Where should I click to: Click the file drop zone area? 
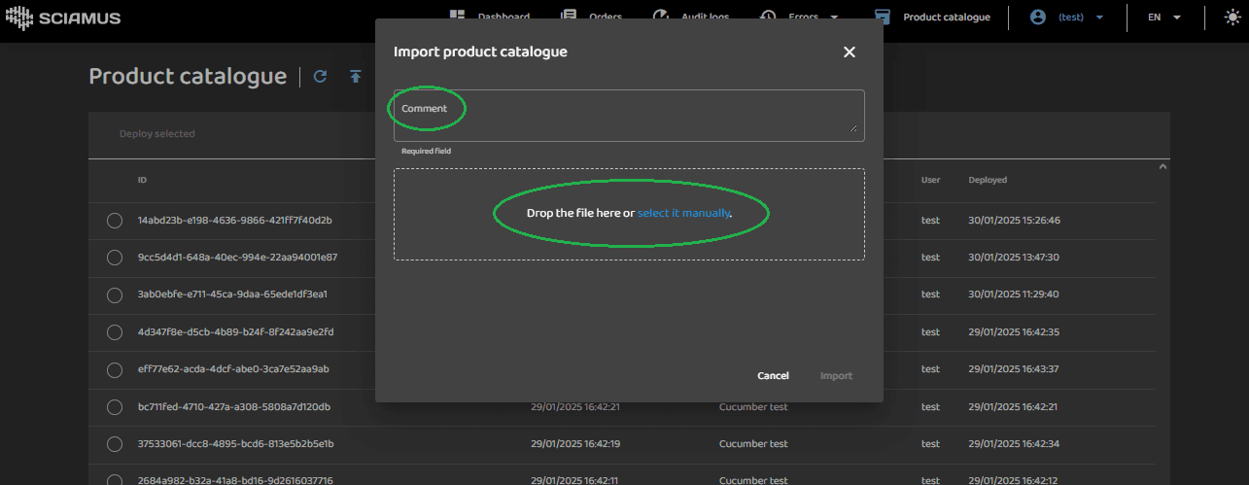(x=628, y=238)
